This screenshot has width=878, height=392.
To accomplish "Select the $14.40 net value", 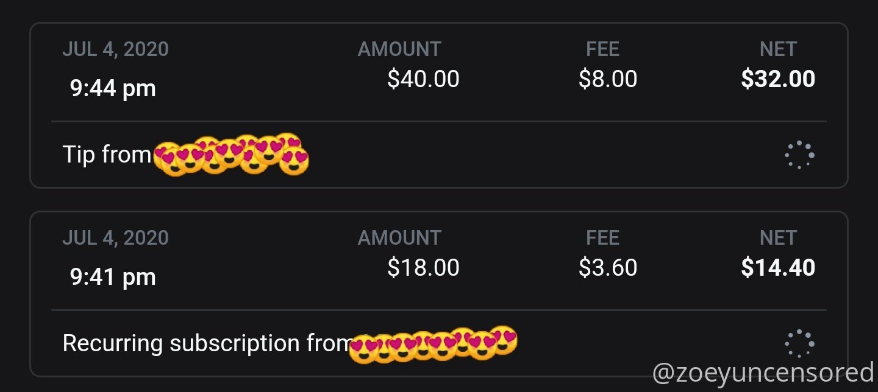I will click(x=778, y=268).
